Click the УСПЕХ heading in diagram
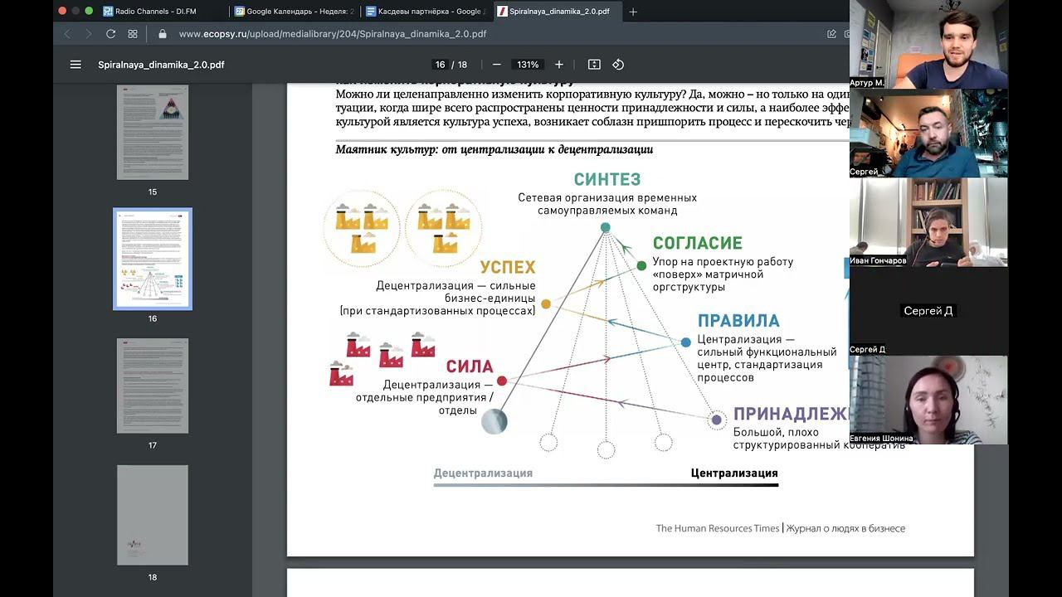This screenshot has width=1062, height=597. coord(508,268)
